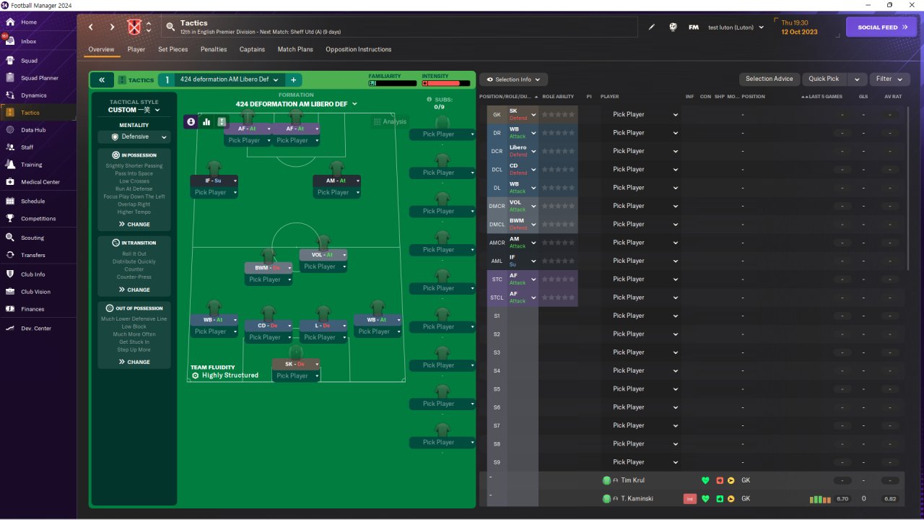Screen dimensions: 924x520
Task: Open the Filter dropdown
Action: pos(889,79)
